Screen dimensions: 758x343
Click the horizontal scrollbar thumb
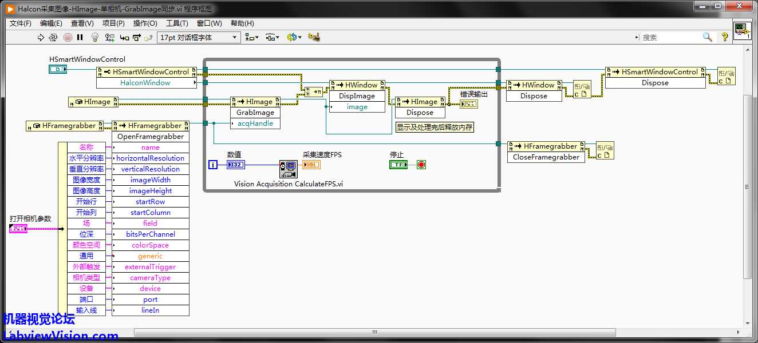[x=374, y=332]
